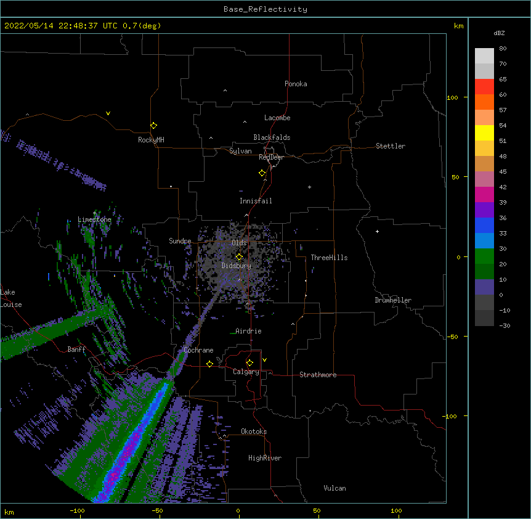Screen dimensions: 531x519
Task: Click the Lacombe city label
Action: click(277, 118)
